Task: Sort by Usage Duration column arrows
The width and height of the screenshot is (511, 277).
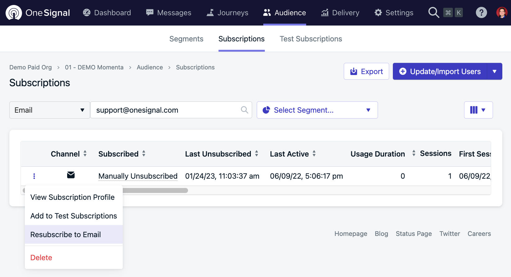Action: pyautogui.click(x=414, y=153)
